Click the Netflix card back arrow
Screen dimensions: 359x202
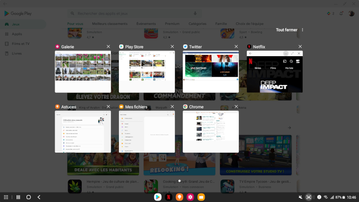coord(250,53)
